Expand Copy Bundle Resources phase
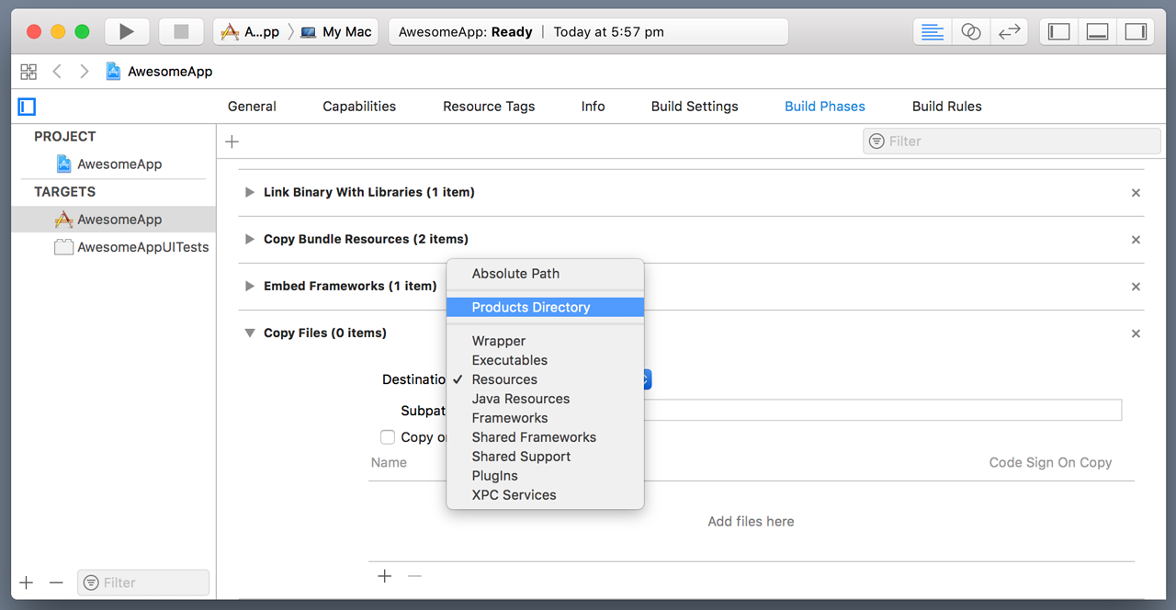This screenshot has width=1176, height=610. [x=249, y=240]
